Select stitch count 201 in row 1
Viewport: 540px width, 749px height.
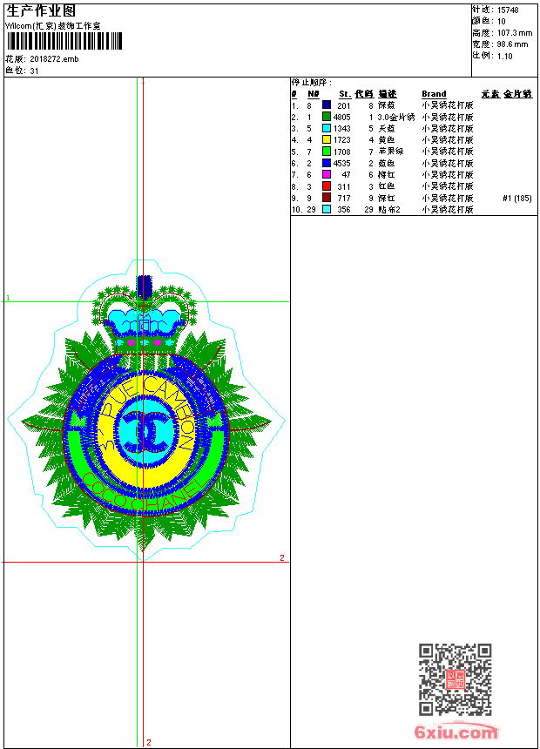[344, 105]
